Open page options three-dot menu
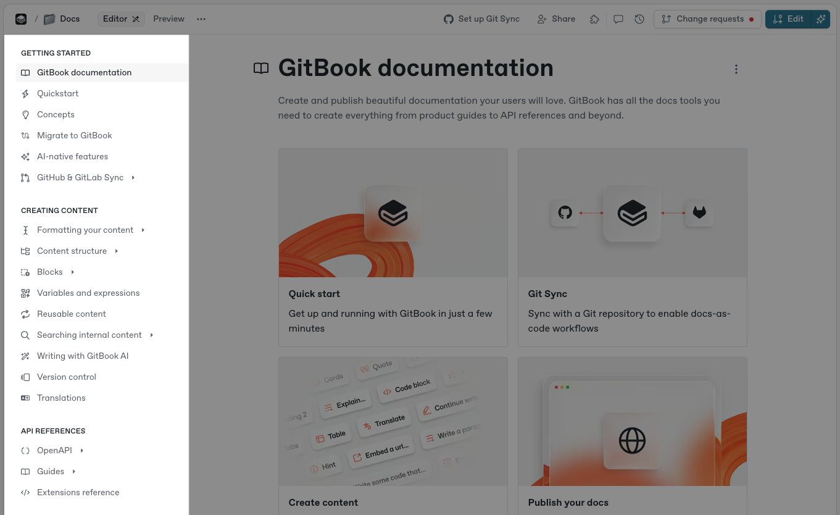840x515 pixels. (x=736, y=69)
